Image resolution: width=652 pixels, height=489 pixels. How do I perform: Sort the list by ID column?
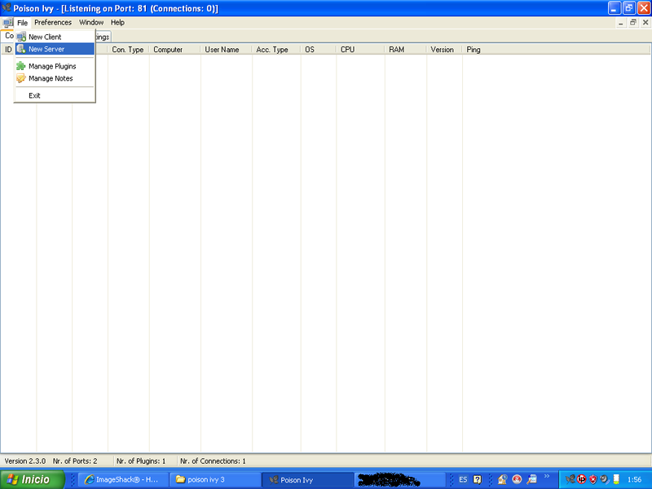point(8,50)
